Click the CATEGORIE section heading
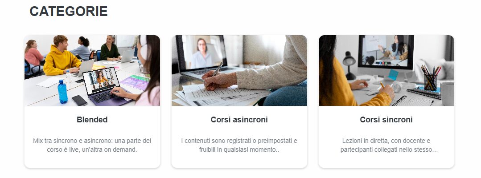481x178 pixels. point(68,11)
